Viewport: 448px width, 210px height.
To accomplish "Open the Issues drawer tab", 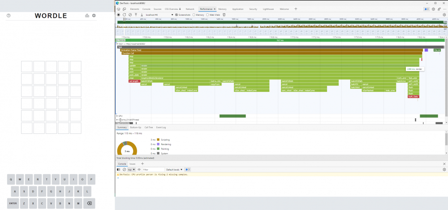I will (x=132, y=164).
